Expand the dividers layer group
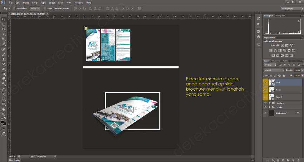Viewport: 304px width, 162px height. pyautogui.click(x=270, y=103)
